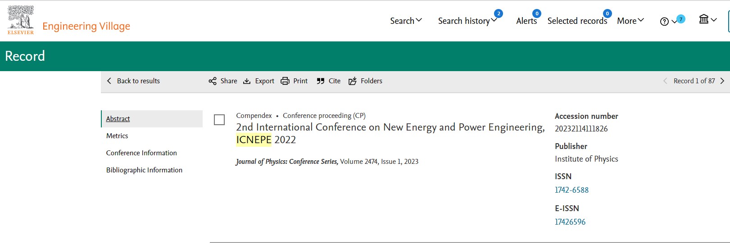Tick the record selection checkbox

point(219,120)
